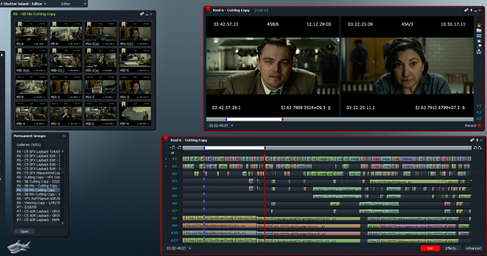Open the folder icon in the viewer sidebar
Viewport: 487px width, 256px height.
pyautogui.click(x=479, y=31)
